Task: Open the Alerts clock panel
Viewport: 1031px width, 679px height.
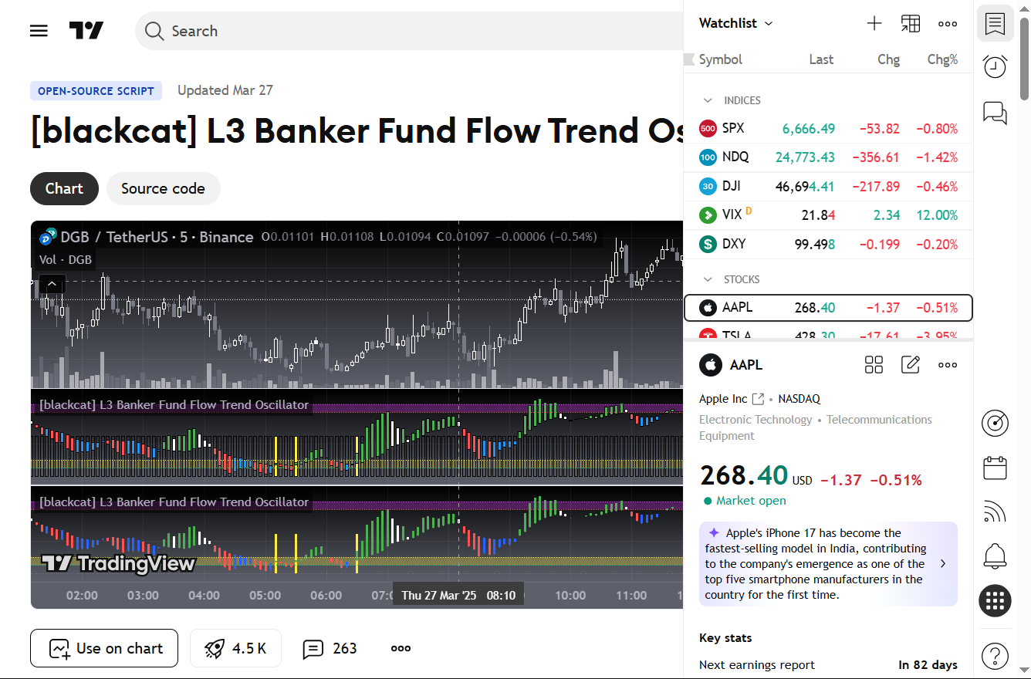Action: [x=996, y=67]
